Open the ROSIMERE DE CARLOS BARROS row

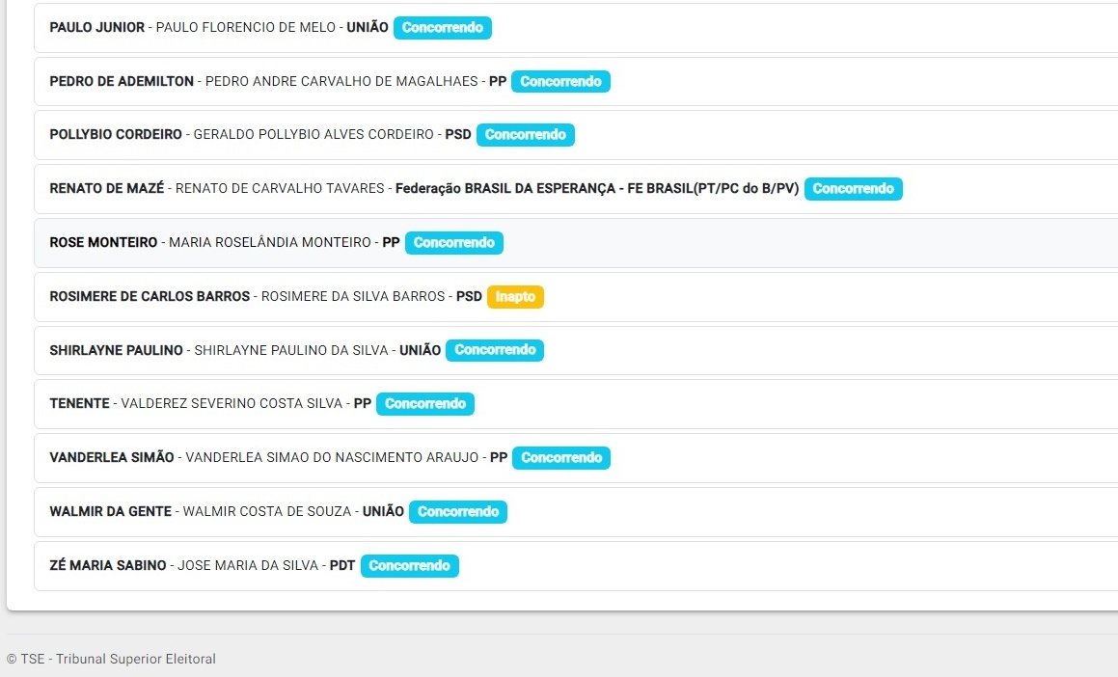[576, 296]
